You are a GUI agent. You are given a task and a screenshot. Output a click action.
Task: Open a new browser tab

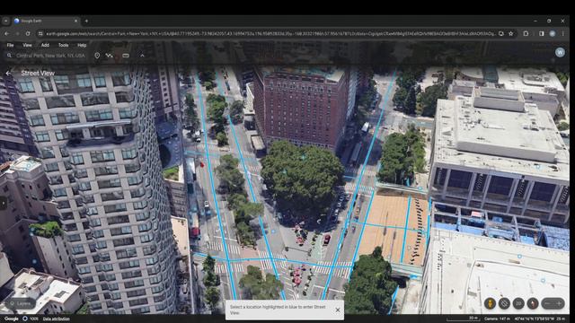(x=86, y=21)
